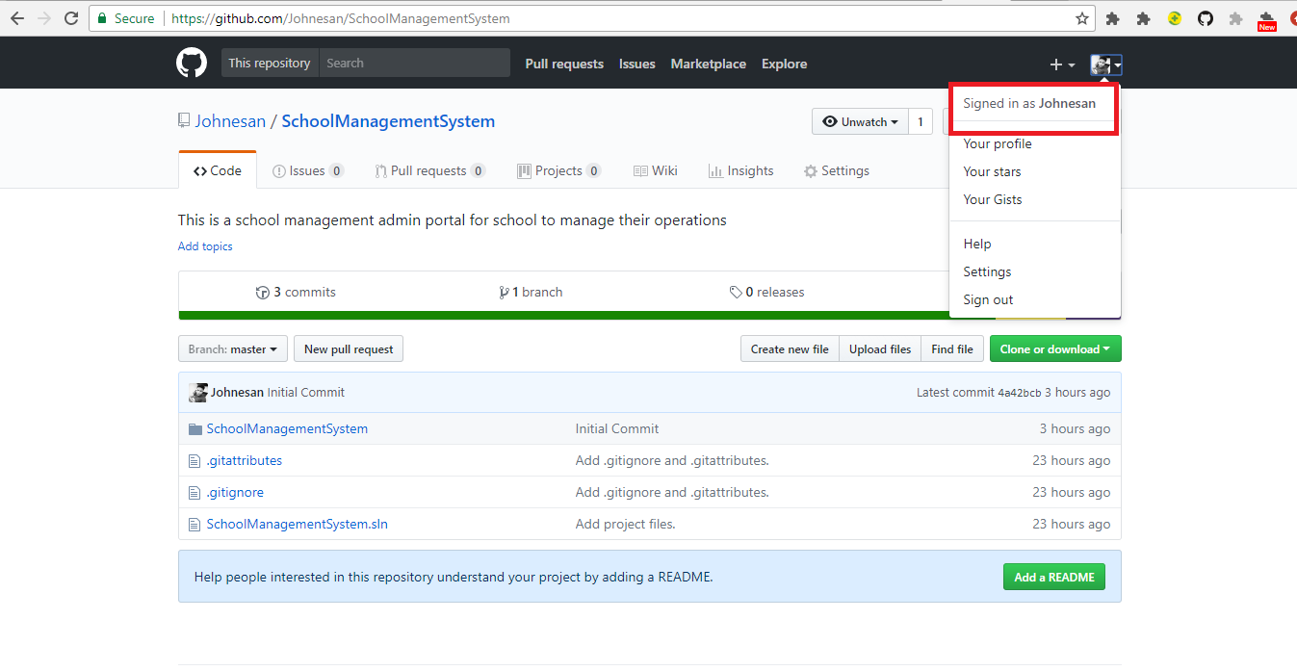Open the repository Settings tab
This screenshot has width=1297, height=671.
click(x=837, y=171)
